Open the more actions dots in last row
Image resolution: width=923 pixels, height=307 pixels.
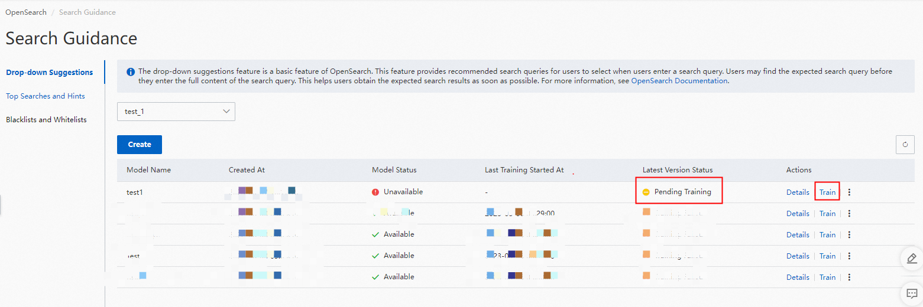click(x=850, y=277)
